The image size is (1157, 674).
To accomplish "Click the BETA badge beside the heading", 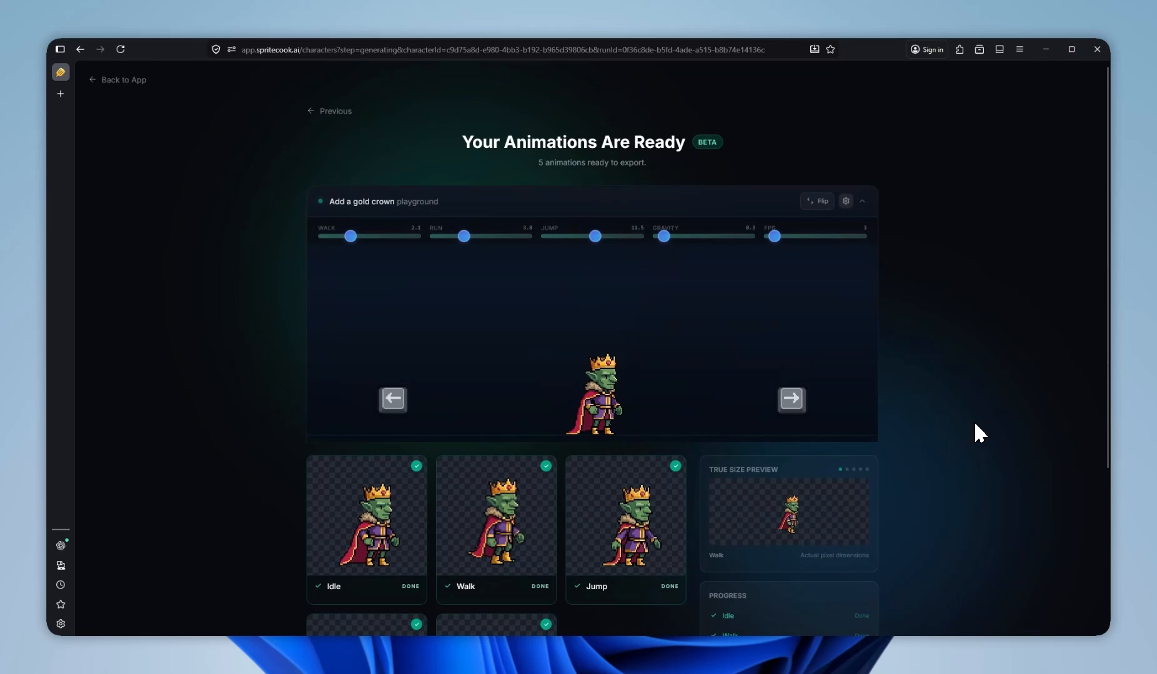I will click(x=707, y=142).
